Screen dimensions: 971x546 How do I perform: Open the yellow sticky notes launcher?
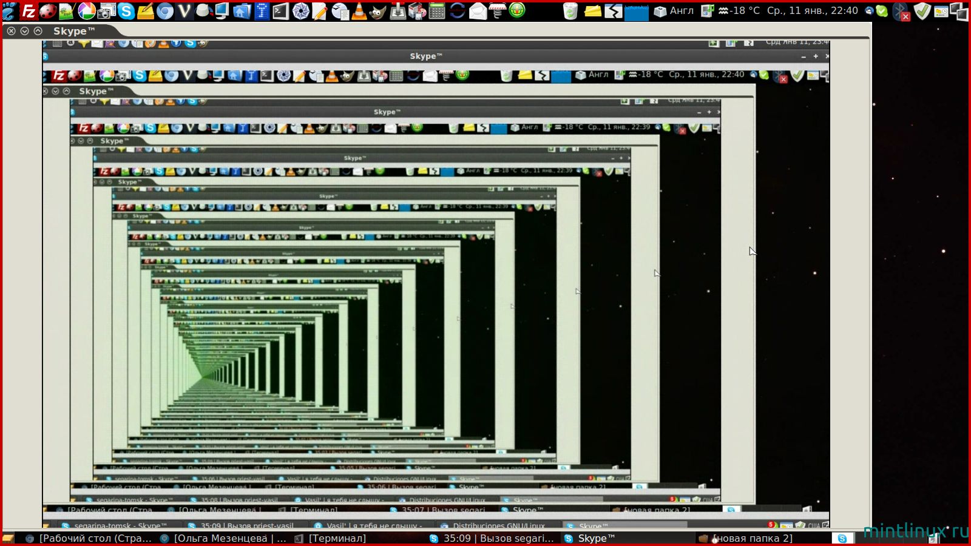click(x=146, y=11)
